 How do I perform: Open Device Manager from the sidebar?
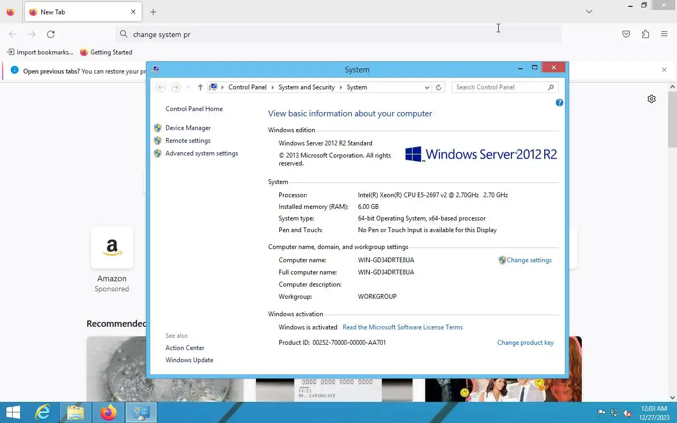(188, 128)
